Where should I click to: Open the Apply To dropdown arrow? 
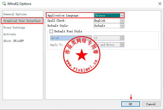click(122, 45)
